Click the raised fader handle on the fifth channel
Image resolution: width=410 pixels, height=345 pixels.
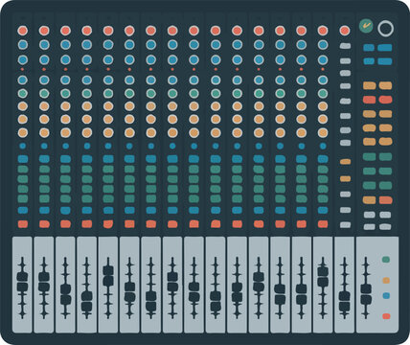click(x=108, y=275)
